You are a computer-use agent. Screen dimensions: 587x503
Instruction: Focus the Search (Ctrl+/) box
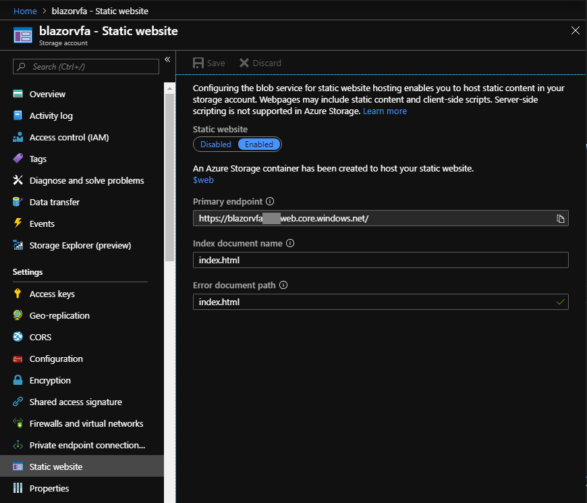(86, 67)
